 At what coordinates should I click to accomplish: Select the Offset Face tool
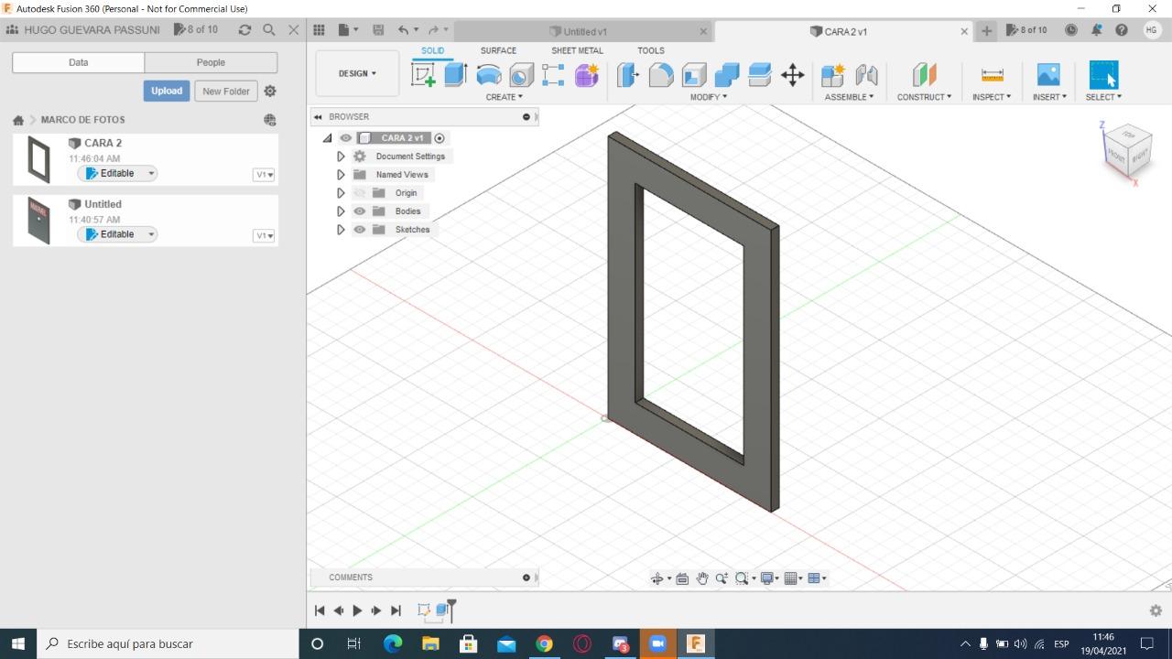point(760,75)
